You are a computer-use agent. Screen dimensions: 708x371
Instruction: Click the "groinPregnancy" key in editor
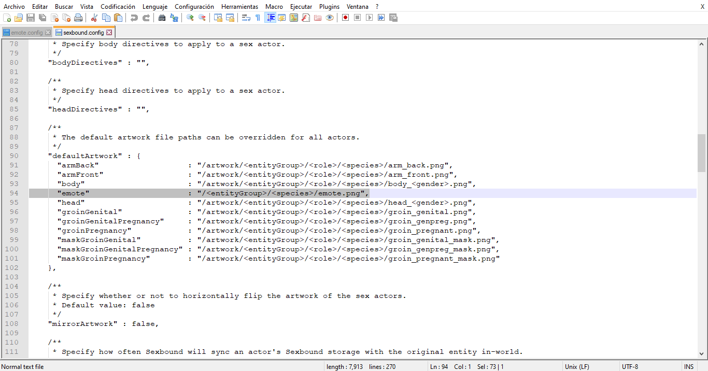click(94, 231)
